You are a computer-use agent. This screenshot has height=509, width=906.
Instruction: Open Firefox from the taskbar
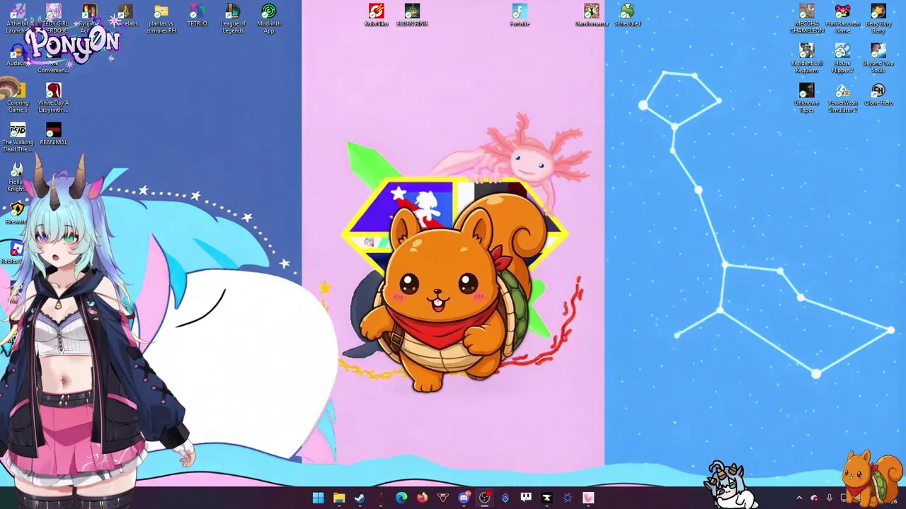tap(422, 498)
